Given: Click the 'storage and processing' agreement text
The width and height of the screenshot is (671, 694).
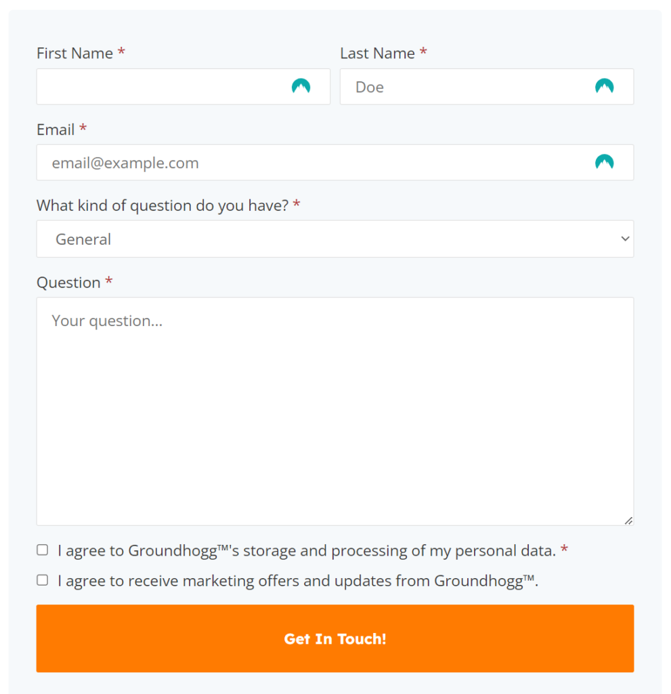Looking at the screenshot, I should (x=307, y=550).
